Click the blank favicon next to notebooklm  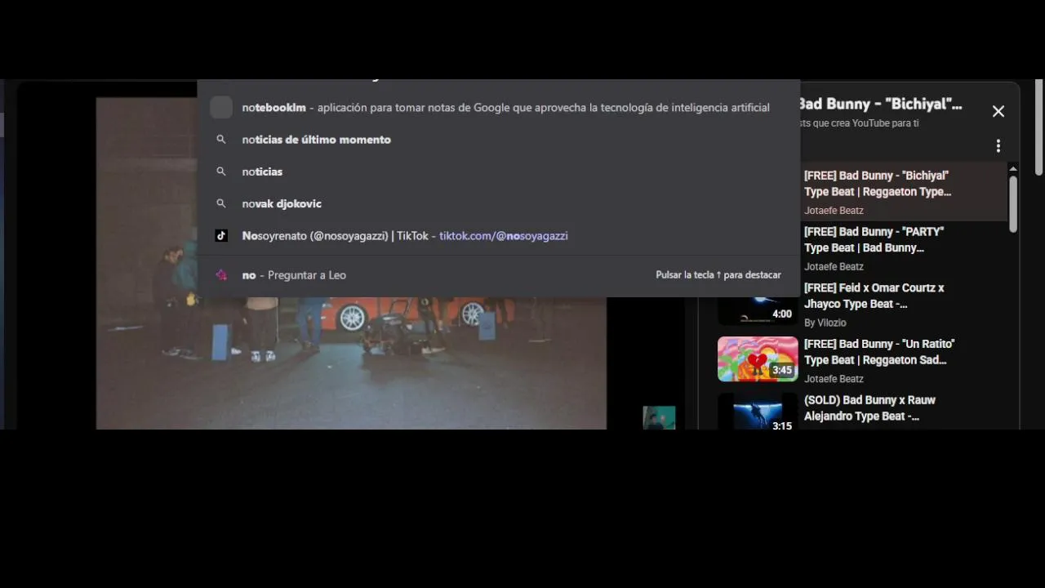[x=221, y=107]
